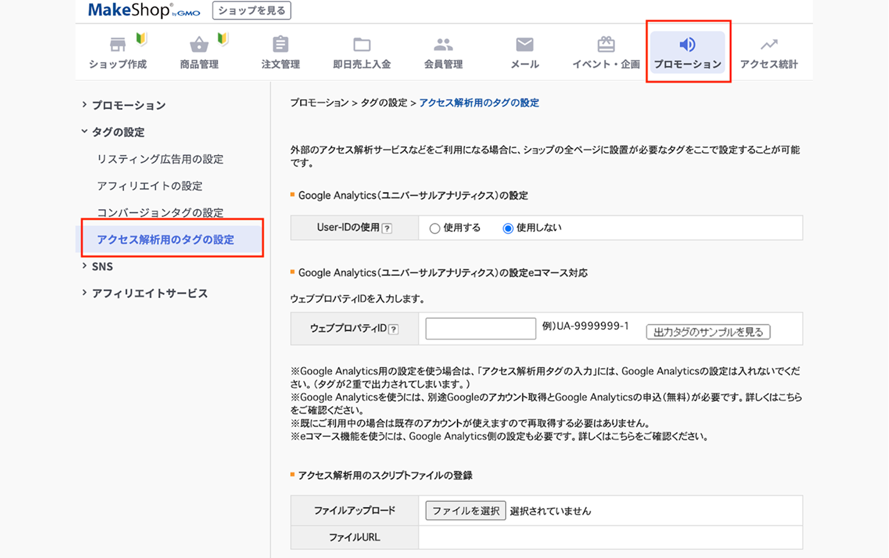
Task: Open the ショップ作成 shop icon
Action: tap(118, 45)
